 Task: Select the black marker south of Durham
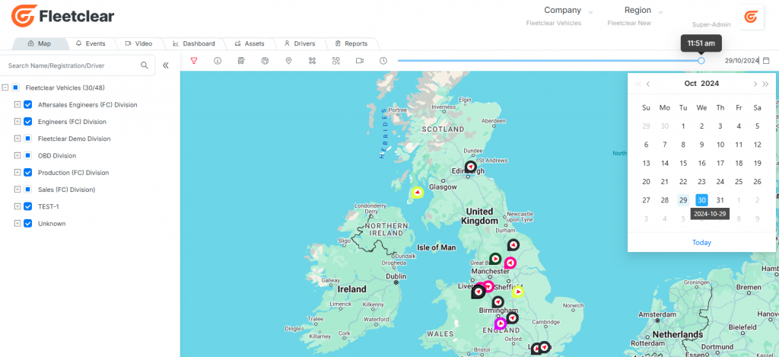click(514, 244)
